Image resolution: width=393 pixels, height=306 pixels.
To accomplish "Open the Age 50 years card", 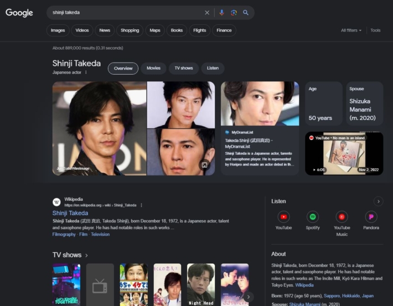I will click(x=324, y=103).
